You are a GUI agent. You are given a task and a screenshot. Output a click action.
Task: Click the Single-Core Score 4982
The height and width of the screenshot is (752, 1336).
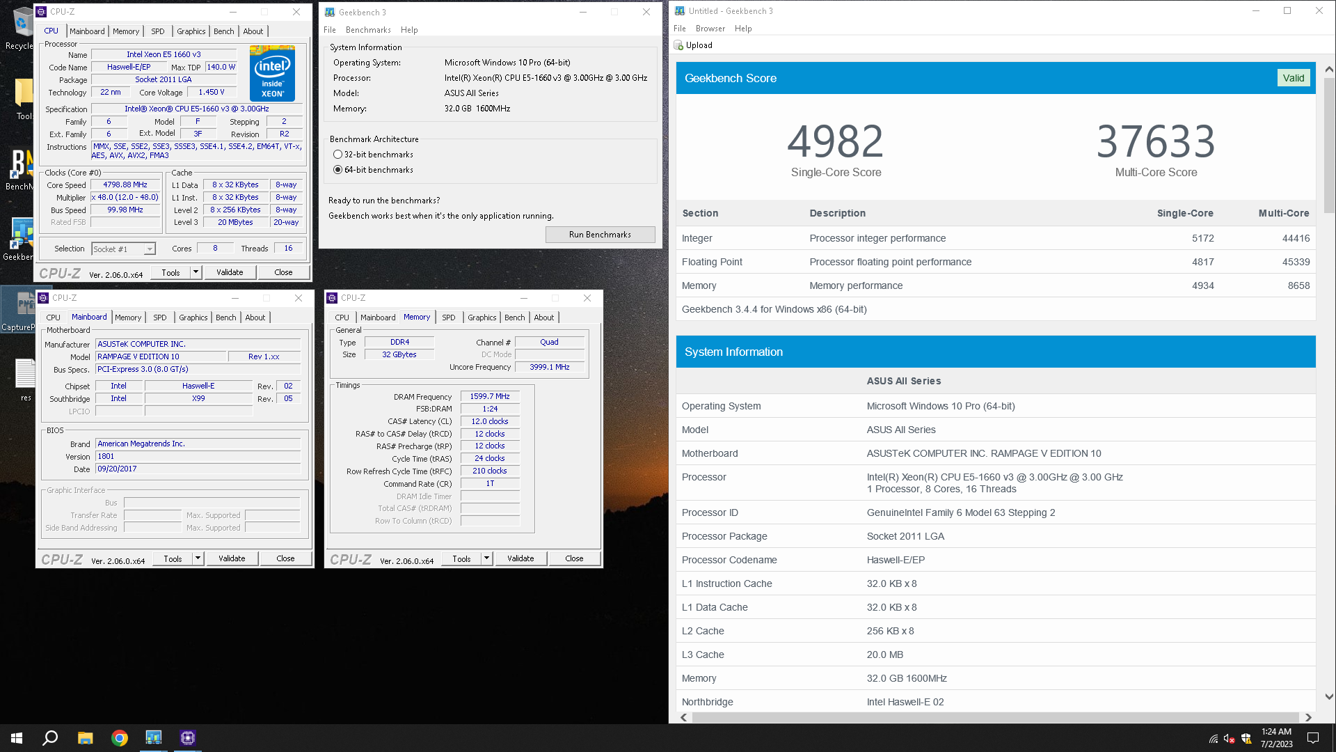pyautogui.click(x=836, y=141)
